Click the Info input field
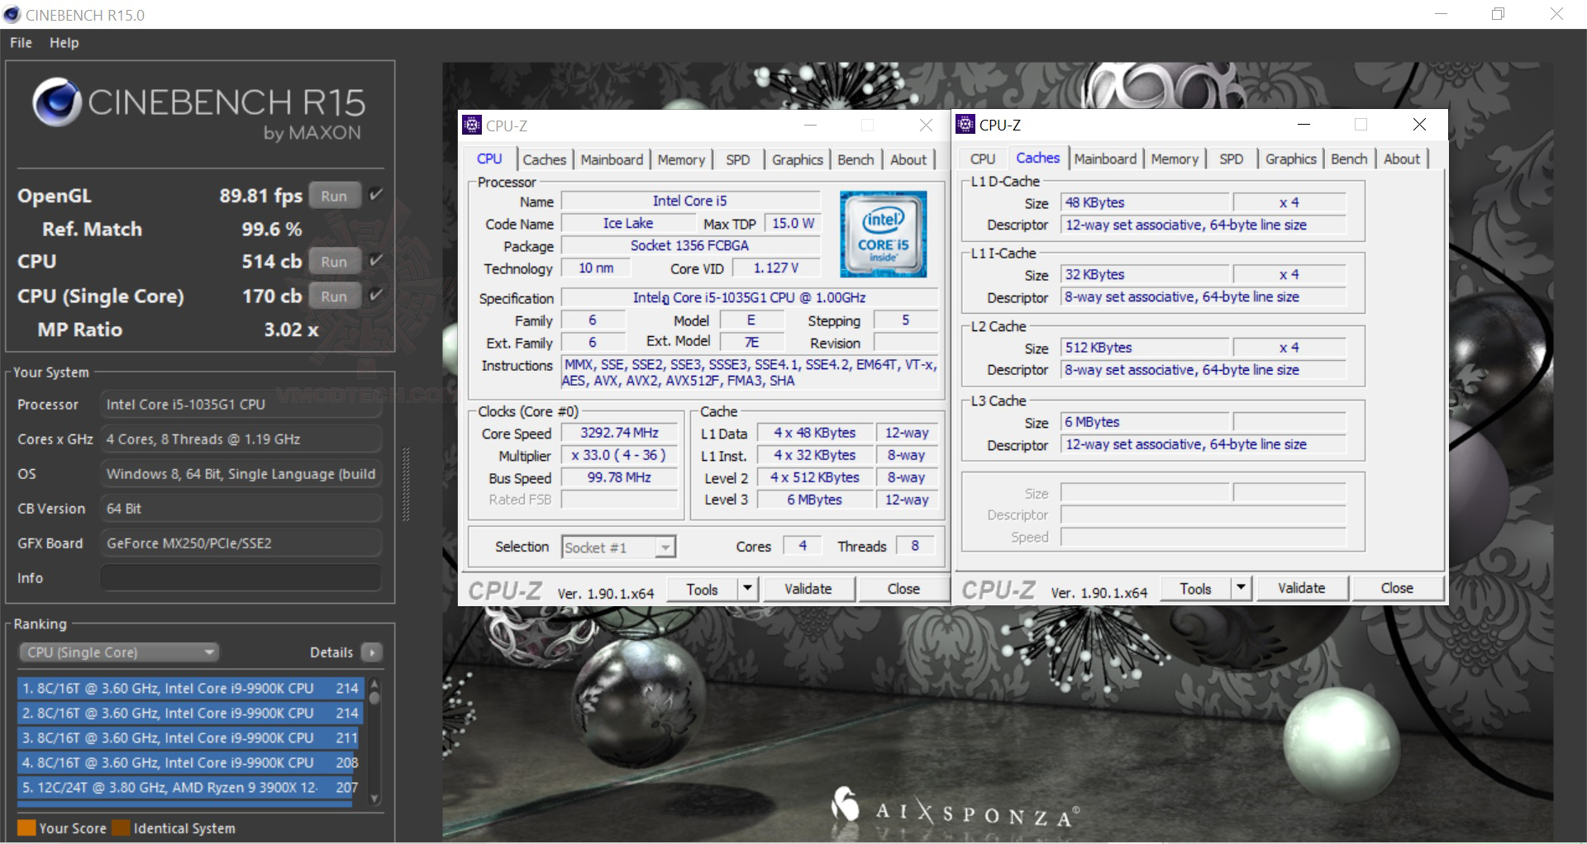The width and height of the screenshot is (1587, 844). [241, 578]
